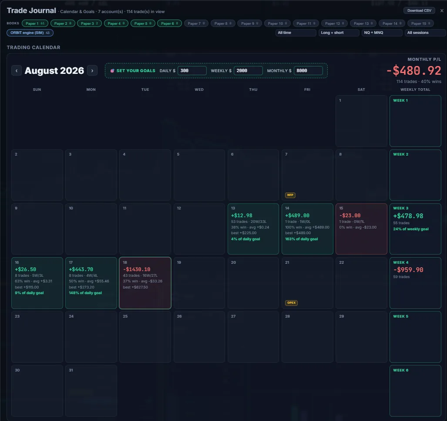Enable the Paper 14 book chip
Viewport: 447px width, 421px height.
pyautogui.click(x=392, y=23)
